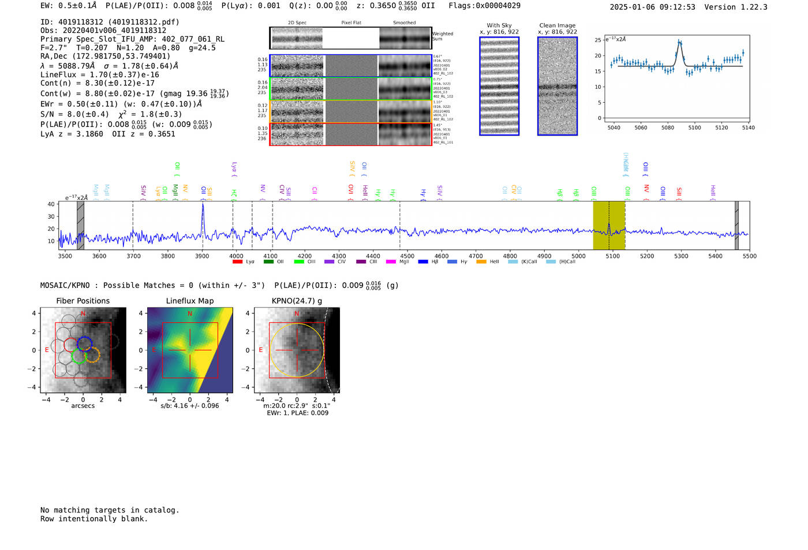Click the lime OIII legend swatch
Viewport: 808px width, 550px height.
(299, 262)
